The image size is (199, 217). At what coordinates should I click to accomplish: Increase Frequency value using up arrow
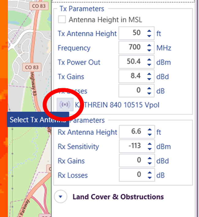click(149, 46)
